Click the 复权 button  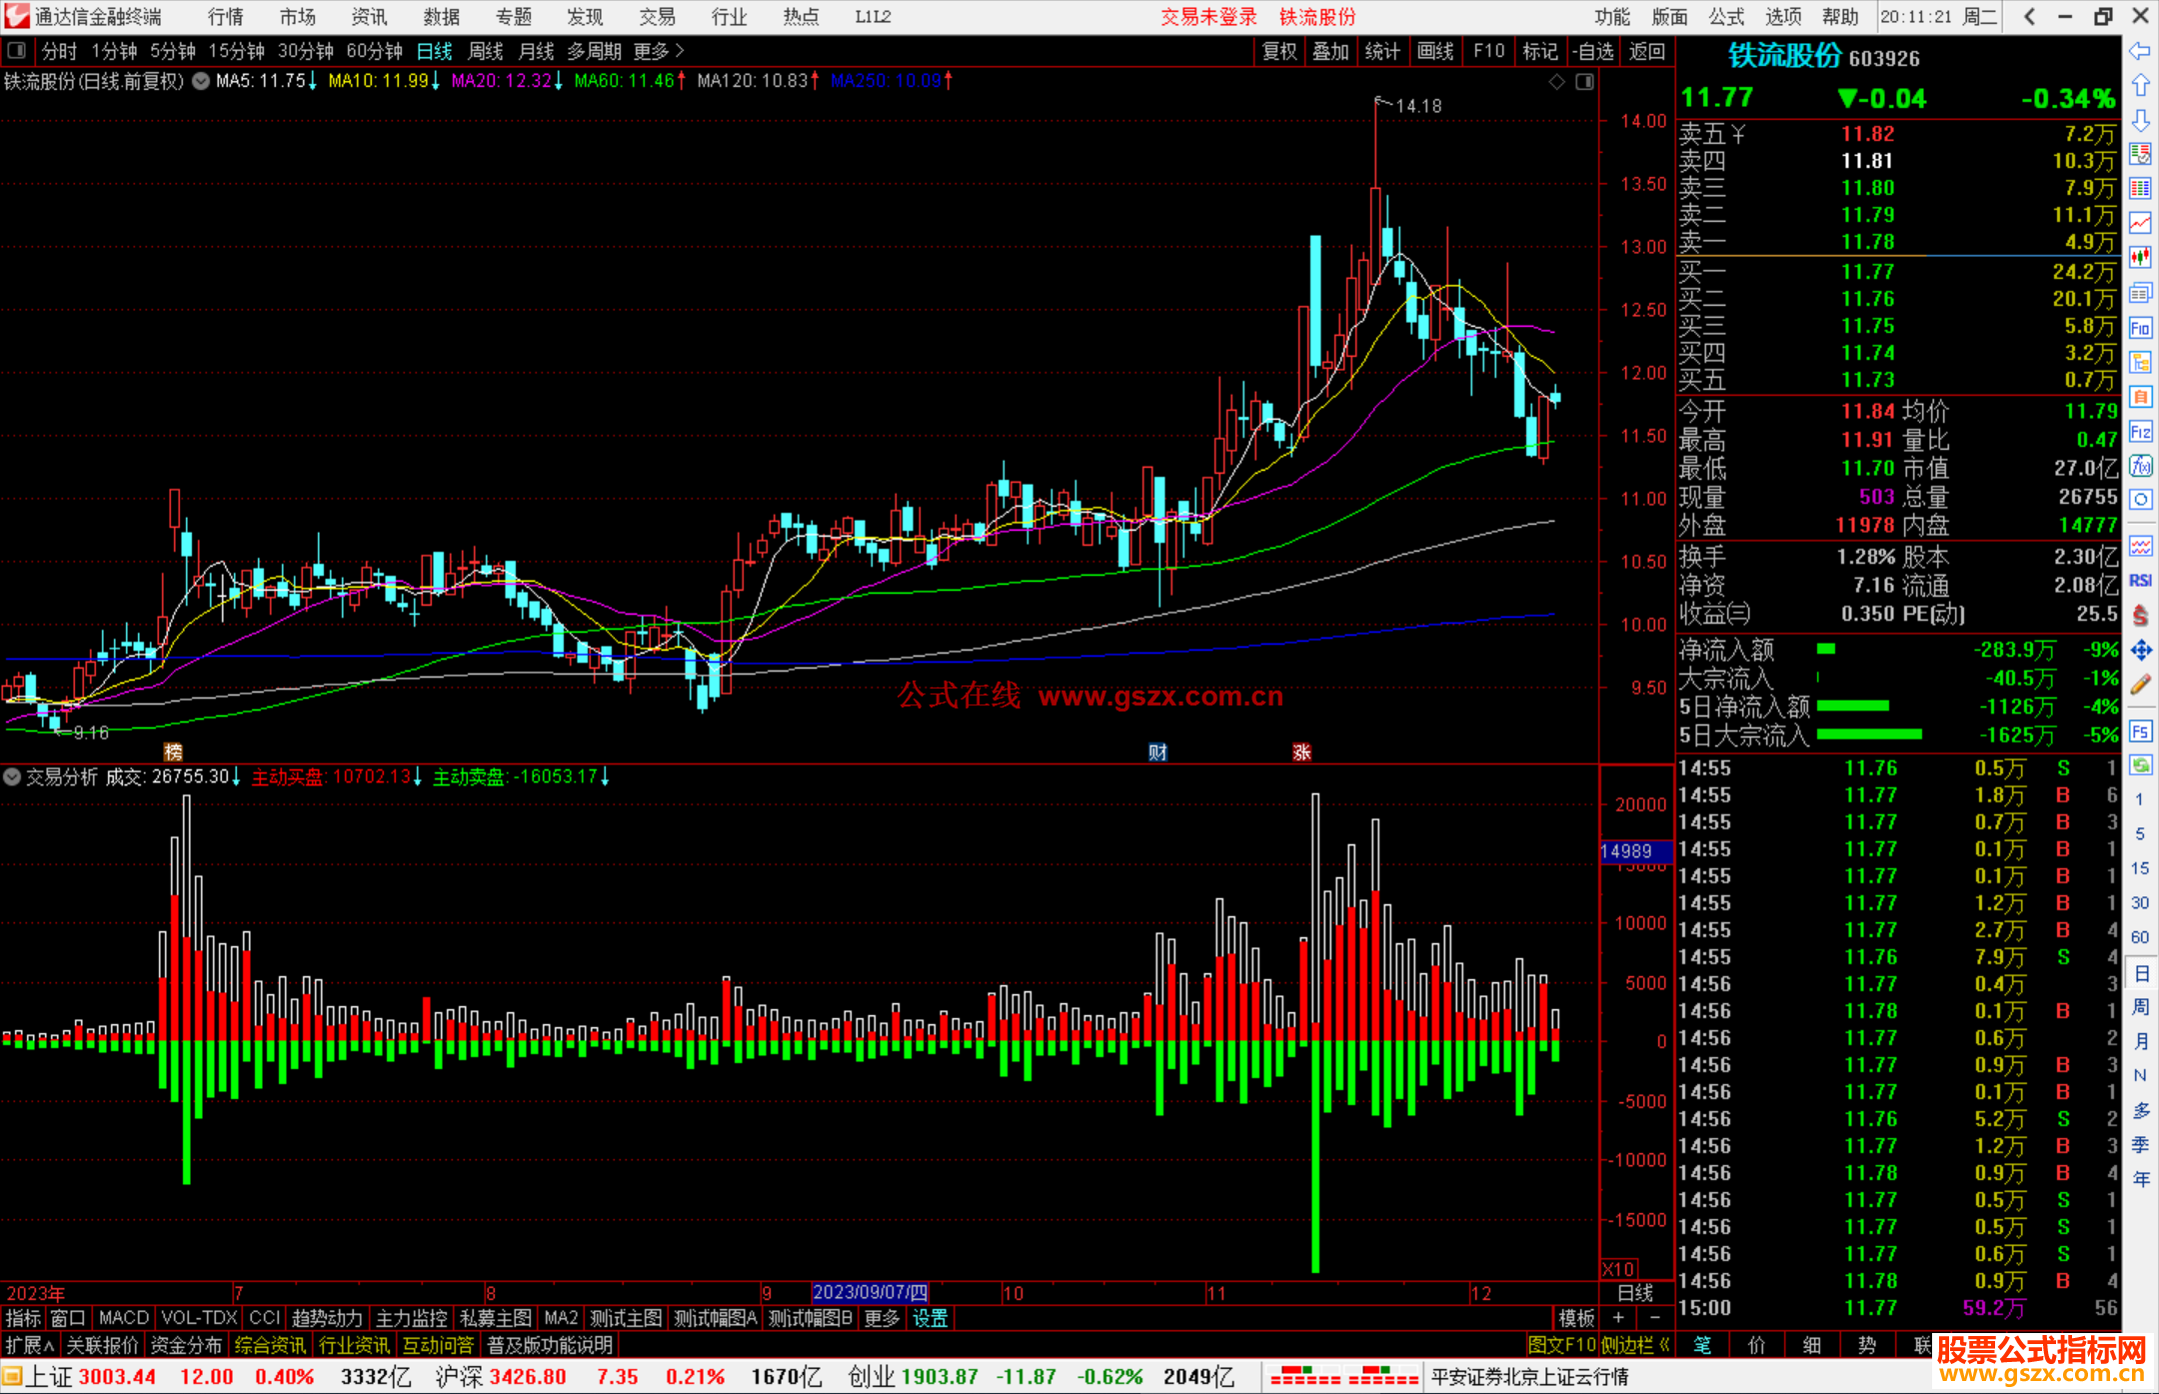(x=1279, y=51)
